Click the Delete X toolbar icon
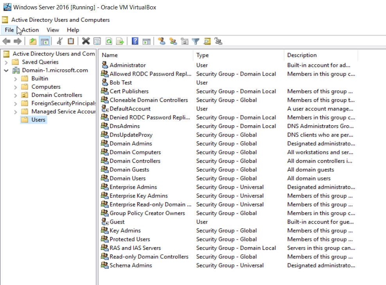 pyautogui.click(x=86, y=41)
